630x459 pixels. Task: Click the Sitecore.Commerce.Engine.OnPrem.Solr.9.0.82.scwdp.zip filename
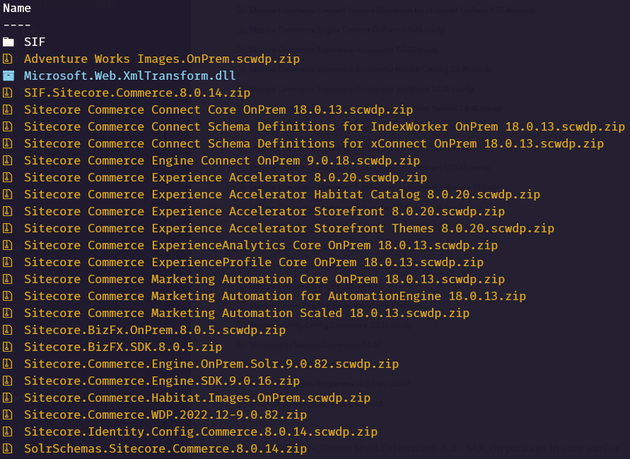tap(211, 364)
